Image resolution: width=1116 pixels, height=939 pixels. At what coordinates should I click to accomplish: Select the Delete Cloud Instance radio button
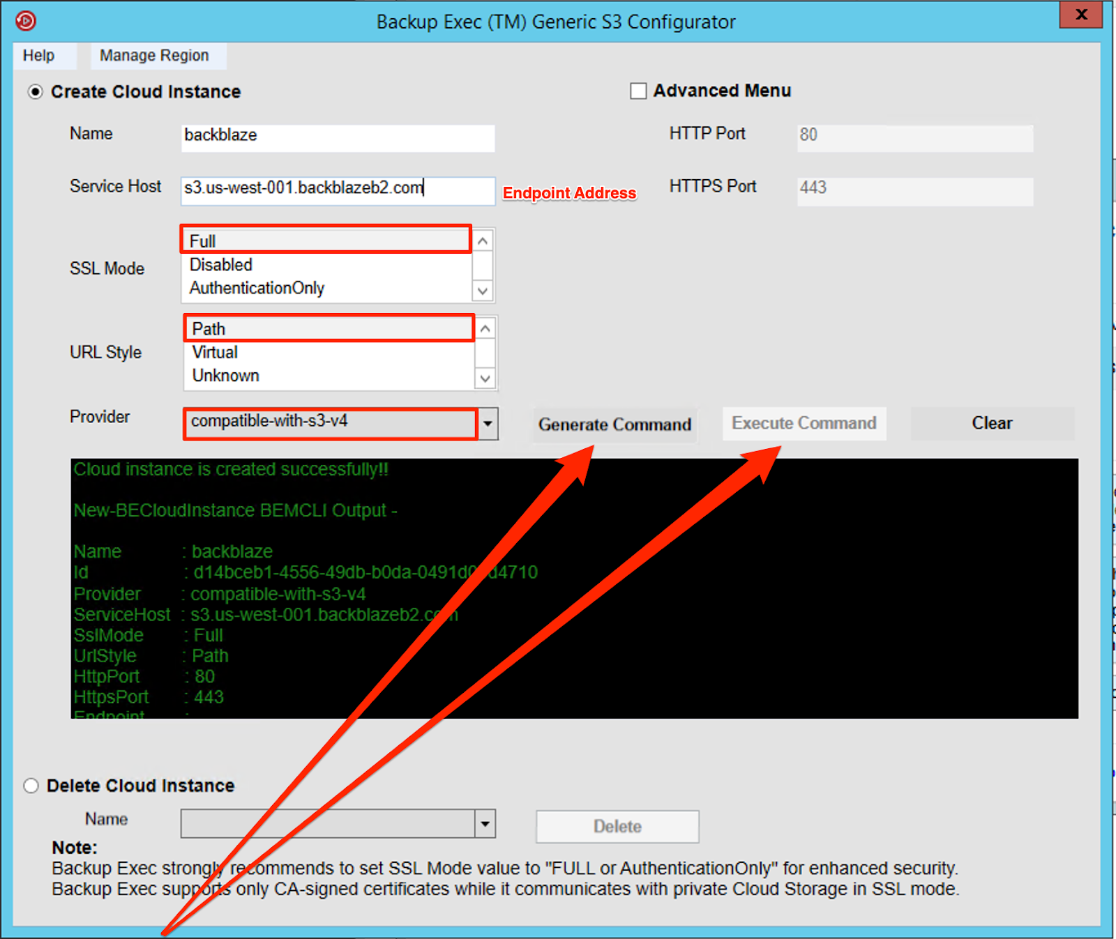(x=31, y=786)
